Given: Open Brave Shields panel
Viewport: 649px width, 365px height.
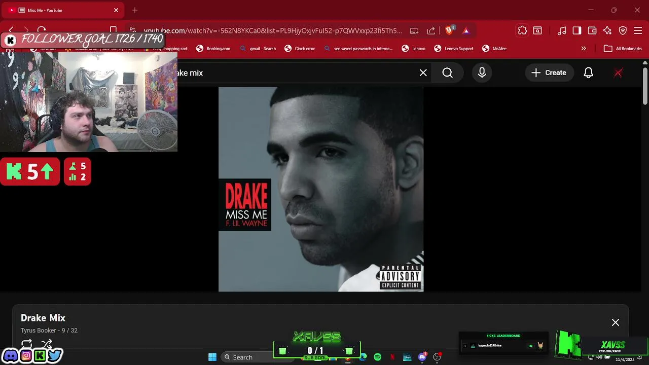Looking at the screenshot, I should pos(449,30).
